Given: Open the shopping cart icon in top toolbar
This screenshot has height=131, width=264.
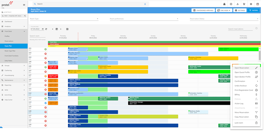Looking at the screenshot, I should (x=244, y=4).
